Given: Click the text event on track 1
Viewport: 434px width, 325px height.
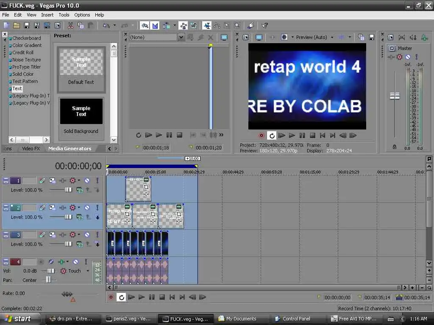Looking at the screenshot, I should (138, 189).
